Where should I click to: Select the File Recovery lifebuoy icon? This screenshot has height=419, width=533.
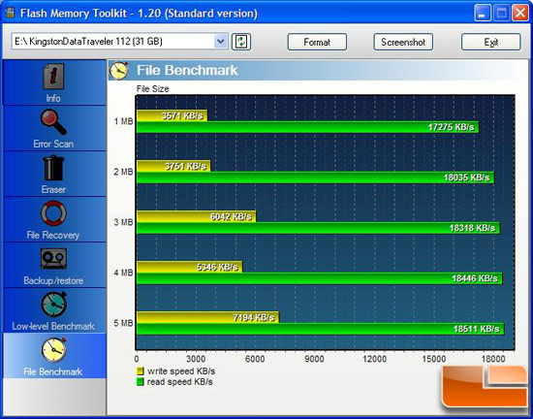click(53, 213)
